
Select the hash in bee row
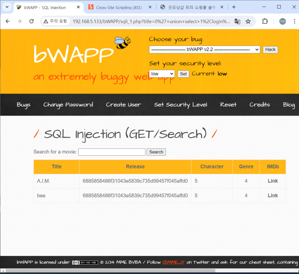(135, 196)
